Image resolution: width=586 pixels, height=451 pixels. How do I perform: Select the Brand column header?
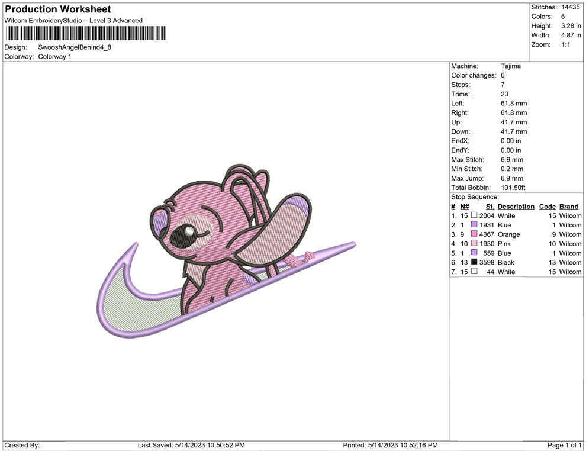point(569,206)
